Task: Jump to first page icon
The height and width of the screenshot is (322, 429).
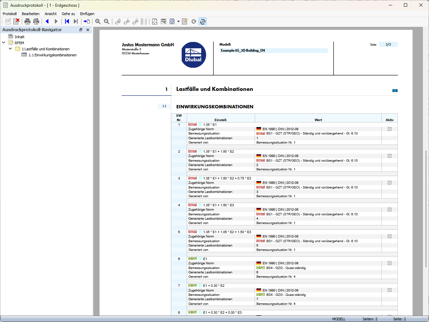Action: (x=67, y=21)
